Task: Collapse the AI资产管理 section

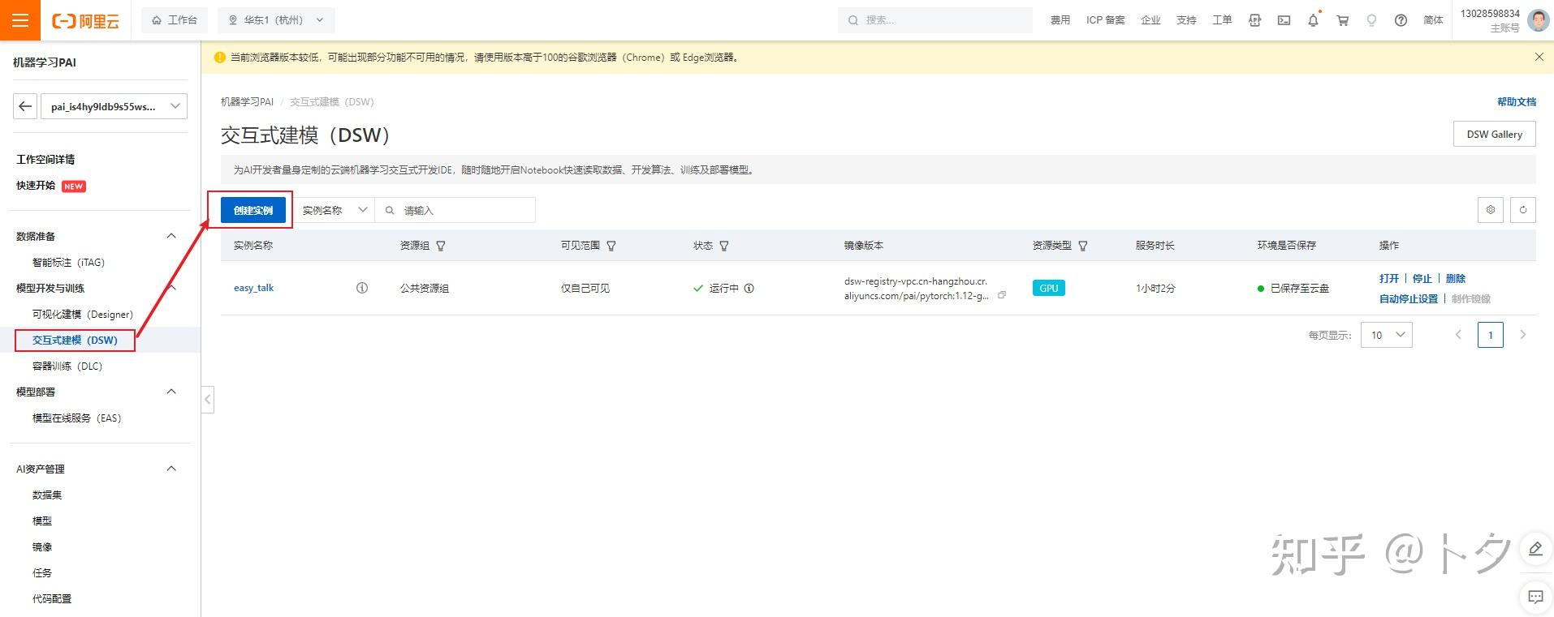Action: 171,469
